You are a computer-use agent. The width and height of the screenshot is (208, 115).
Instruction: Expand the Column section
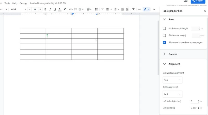click(x=164, y=54)
